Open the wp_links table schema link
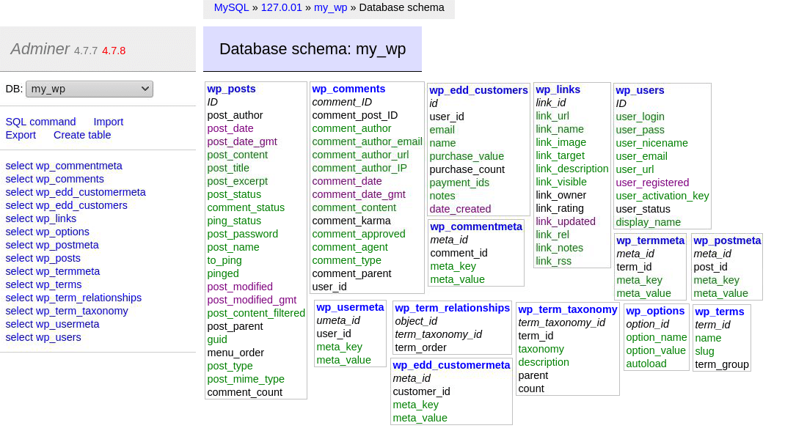The image size is (807, 431). [x=556, y=89]
